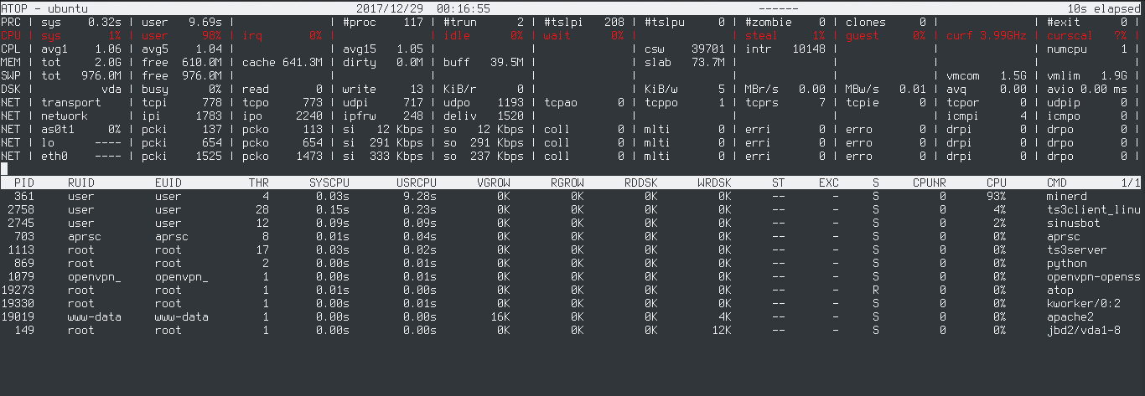Click the WRDSK column header
Image resolution: width=1145 pixels, height=396 pixels.
tap(714, 183)
